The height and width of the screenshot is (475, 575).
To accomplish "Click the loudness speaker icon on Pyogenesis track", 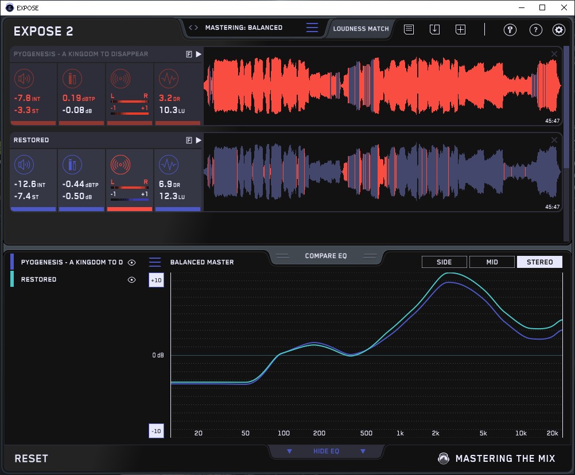I will (x=24, y=79).
